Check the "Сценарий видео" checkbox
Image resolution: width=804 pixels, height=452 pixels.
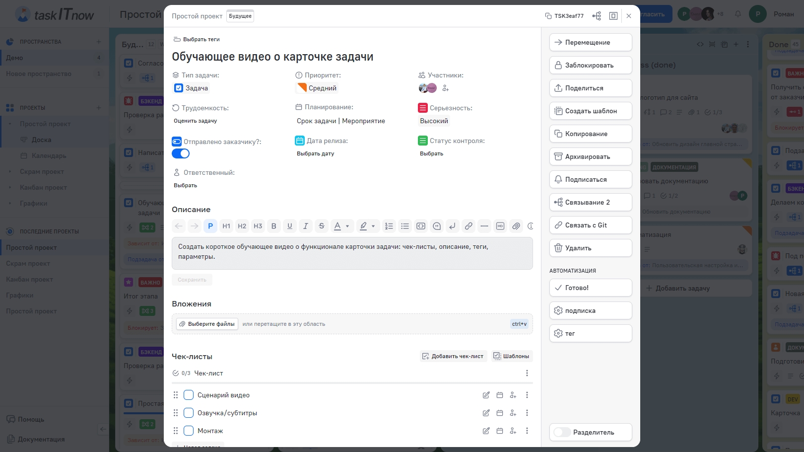click(x=189, y=395)
